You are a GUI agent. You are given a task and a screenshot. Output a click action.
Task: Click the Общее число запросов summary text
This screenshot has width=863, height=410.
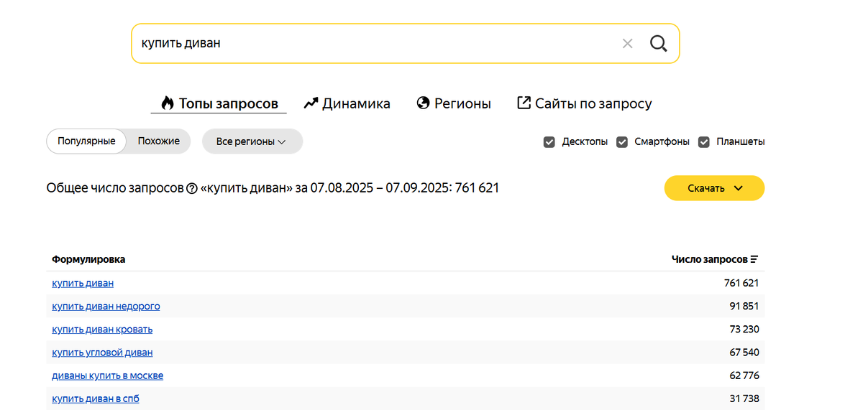click(x=273, y=188)
